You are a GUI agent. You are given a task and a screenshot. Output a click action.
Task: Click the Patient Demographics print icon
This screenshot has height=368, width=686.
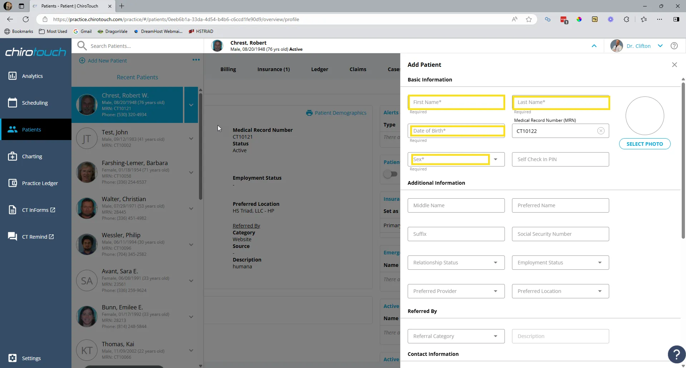coord(309,113)
